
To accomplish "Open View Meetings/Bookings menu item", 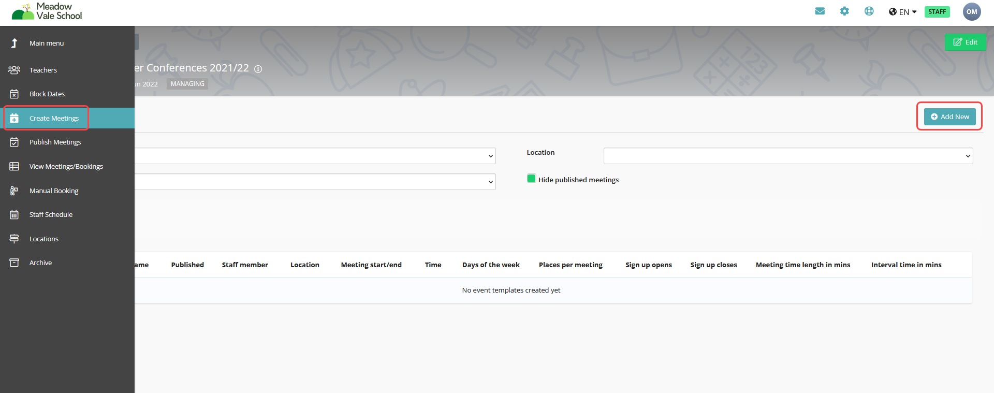I will click(x=66, y=167).
